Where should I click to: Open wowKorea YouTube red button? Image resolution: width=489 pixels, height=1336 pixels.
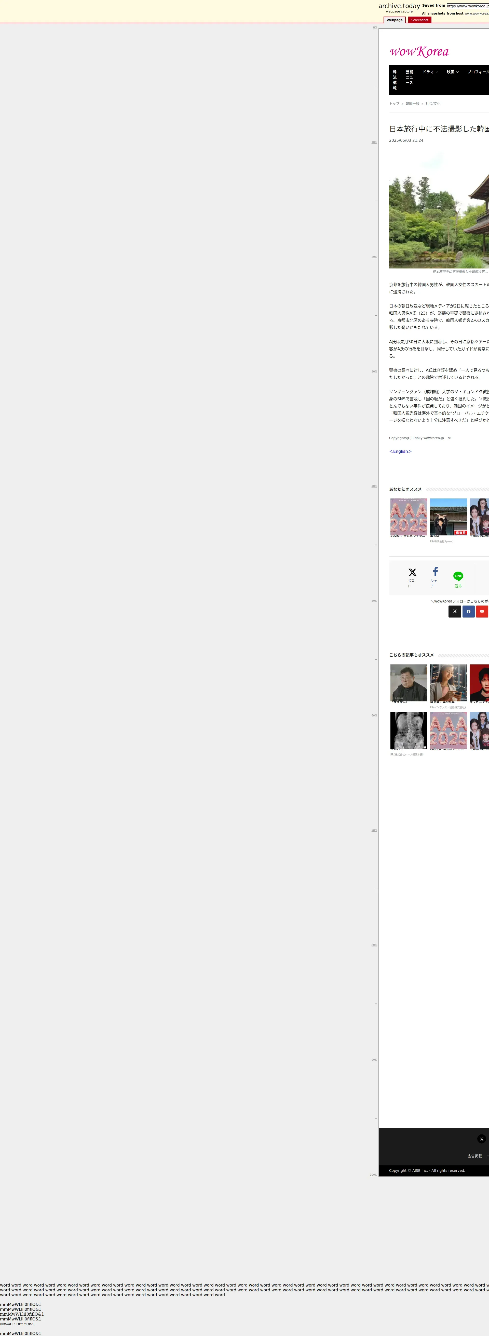pos(482,611)
